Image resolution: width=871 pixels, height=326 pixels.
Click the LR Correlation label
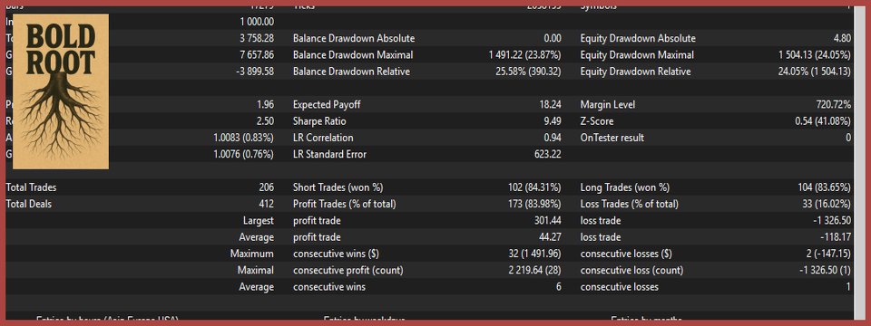tap(323, 138)
